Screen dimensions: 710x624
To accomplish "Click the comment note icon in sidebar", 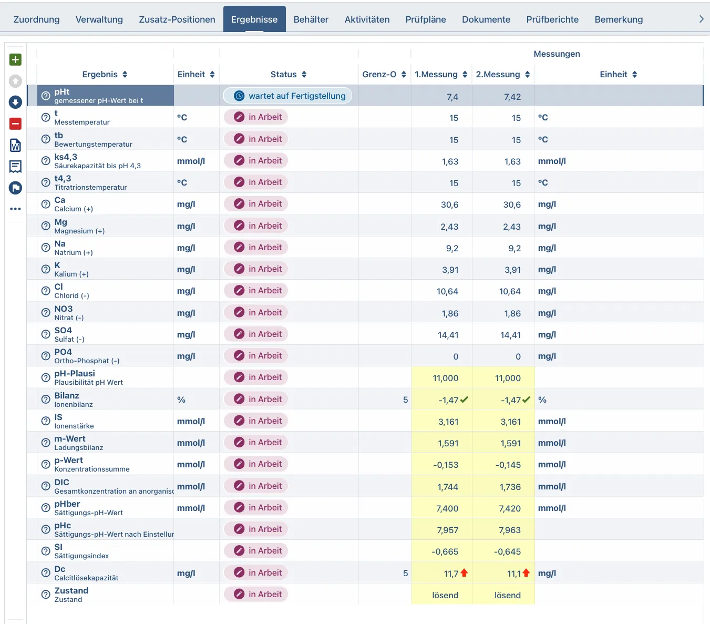I will (x=15, y=167).
